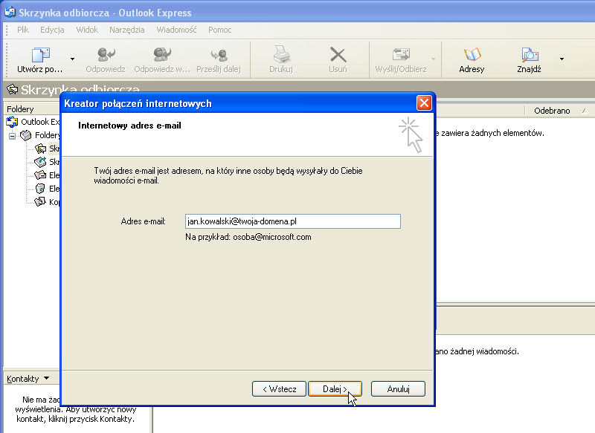The width and height of the screenshot is (595, 433).
Task: Click the Skrzynka nadawcza outbox icon in tree
Action: pos(40,162)
